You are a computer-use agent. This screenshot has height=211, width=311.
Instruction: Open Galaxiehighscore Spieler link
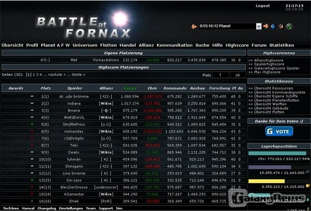click(x=277, y=68)
